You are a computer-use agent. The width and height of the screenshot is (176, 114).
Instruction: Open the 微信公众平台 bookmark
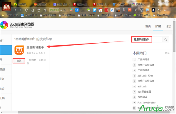click(142, 15)
